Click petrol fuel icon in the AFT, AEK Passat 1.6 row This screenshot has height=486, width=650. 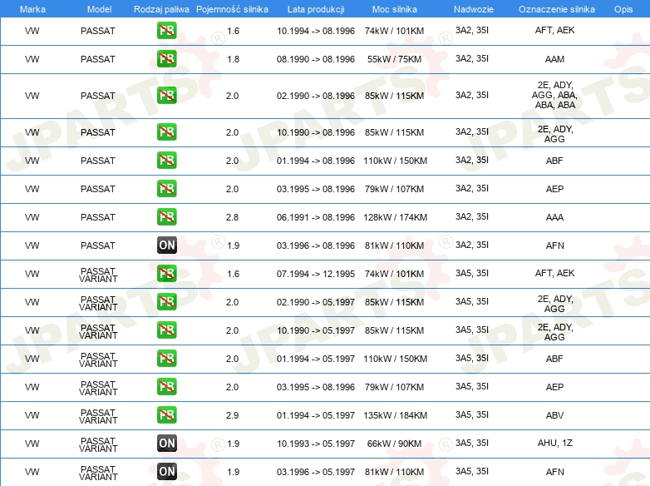tap(166, 30)
